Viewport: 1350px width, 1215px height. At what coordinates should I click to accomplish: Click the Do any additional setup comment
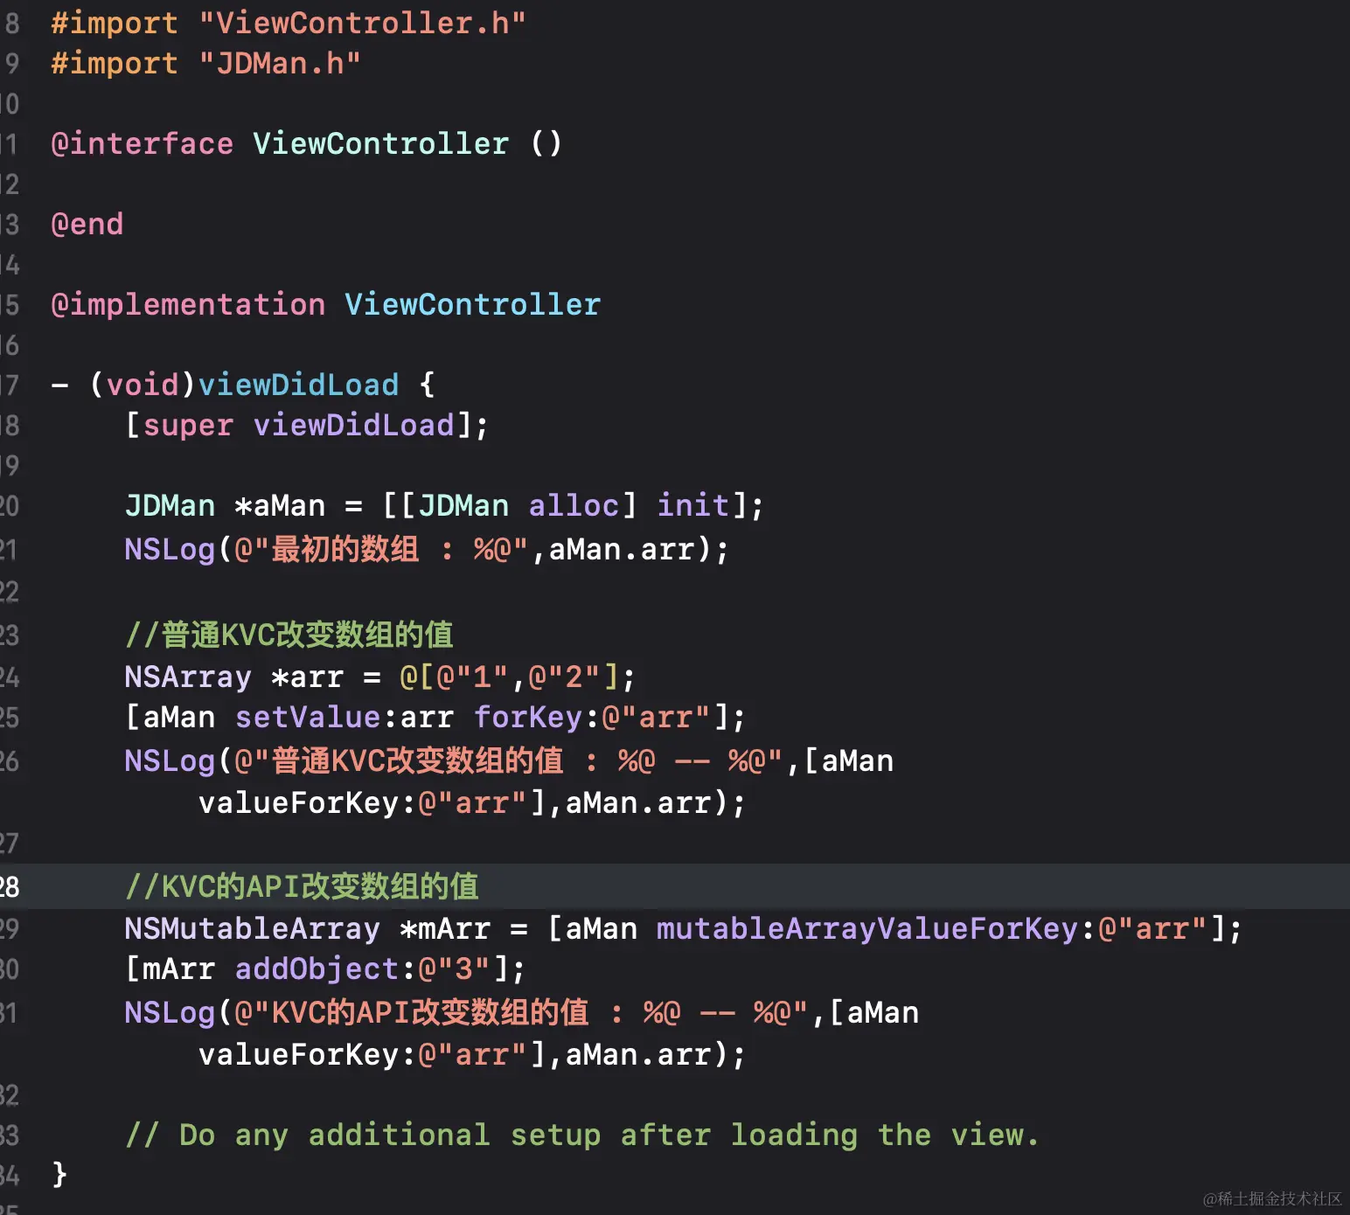tap(582, 1135)
